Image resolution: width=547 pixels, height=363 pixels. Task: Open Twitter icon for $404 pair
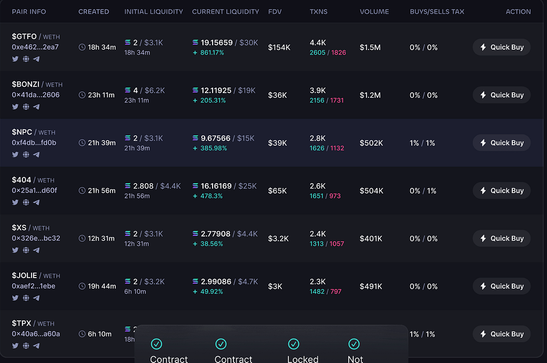pyautogui.click(x=15, y=202)
